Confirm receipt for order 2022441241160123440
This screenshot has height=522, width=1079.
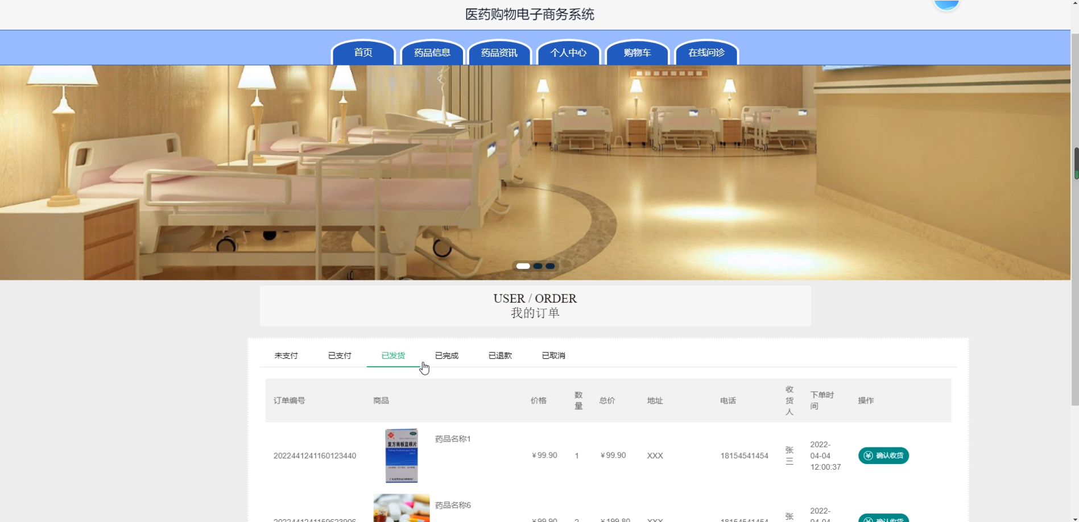(883, 455)
